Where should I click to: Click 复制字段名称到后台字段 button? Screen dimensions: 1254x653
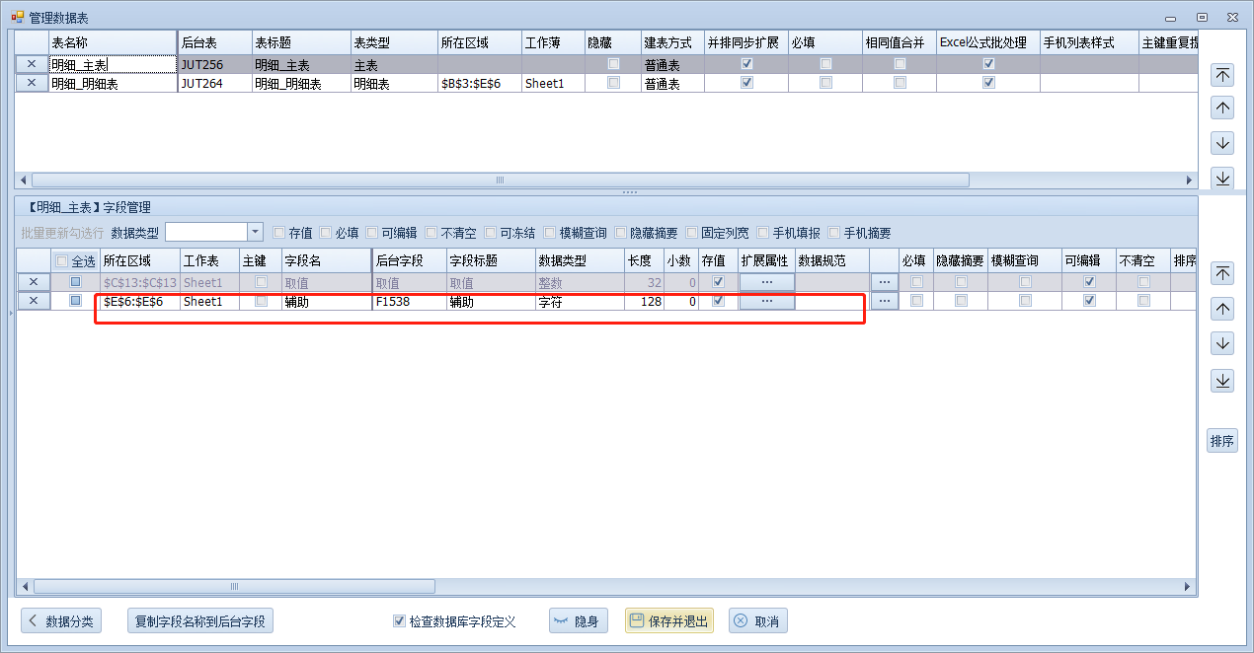[200, 621]
